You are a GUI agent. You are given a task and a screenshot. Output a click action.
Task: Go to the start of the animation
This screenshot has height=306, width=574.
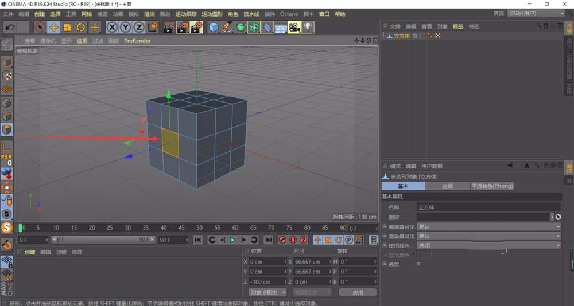click(x=198, y=240)
